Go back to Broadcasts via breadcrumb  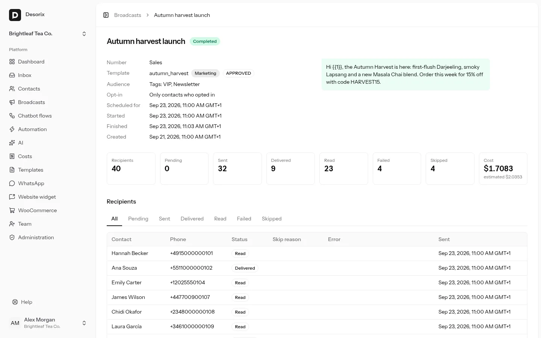click(128, 15)
